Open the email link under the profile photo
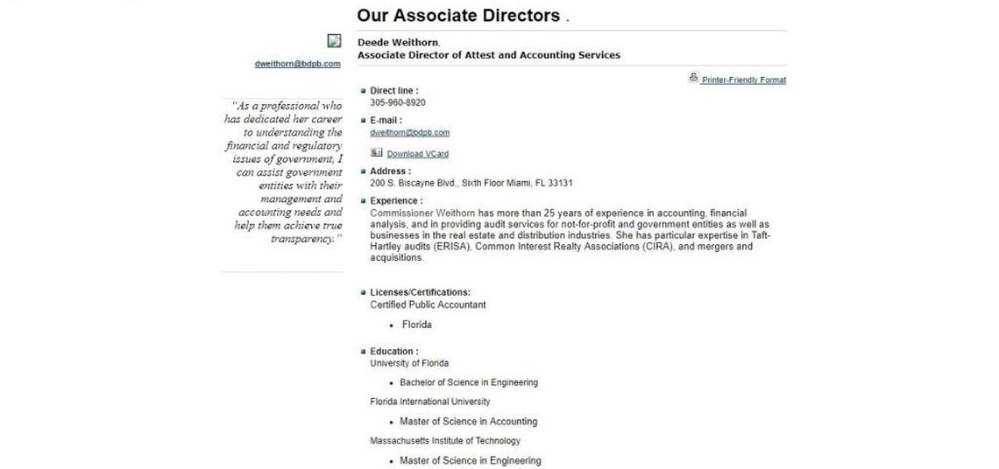The image size is (999, 469). pos(297,64)
